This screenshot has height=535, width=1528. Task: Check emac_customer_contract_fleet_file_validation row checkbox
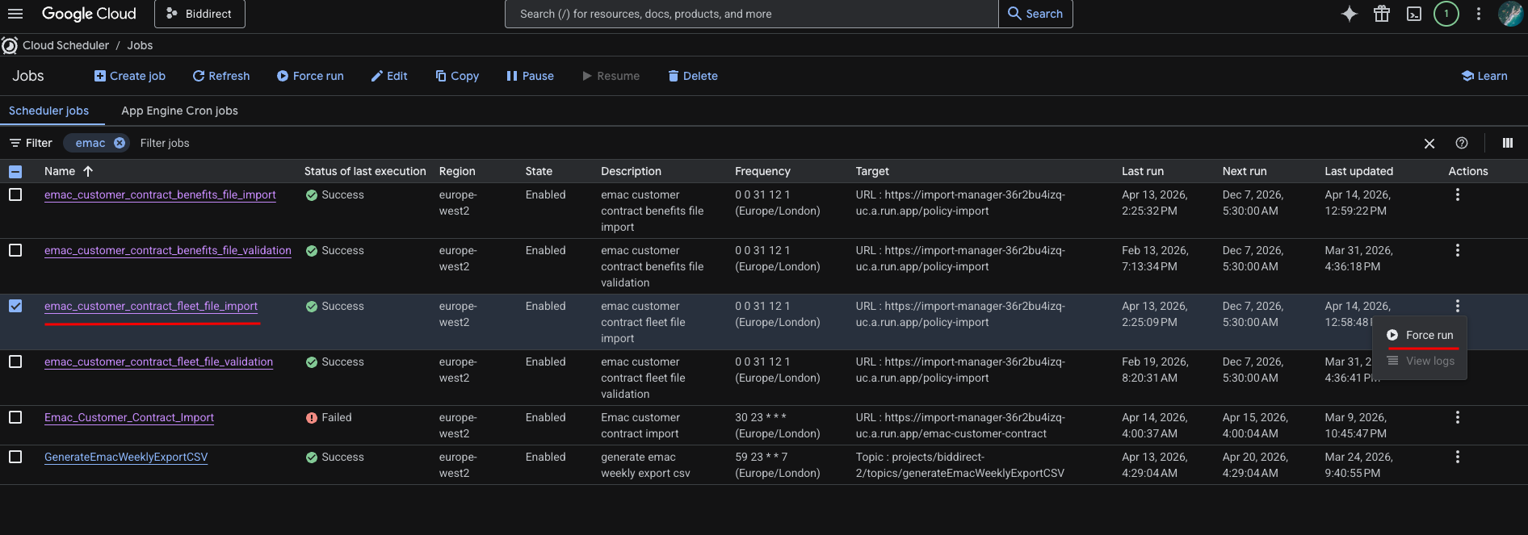15,362
